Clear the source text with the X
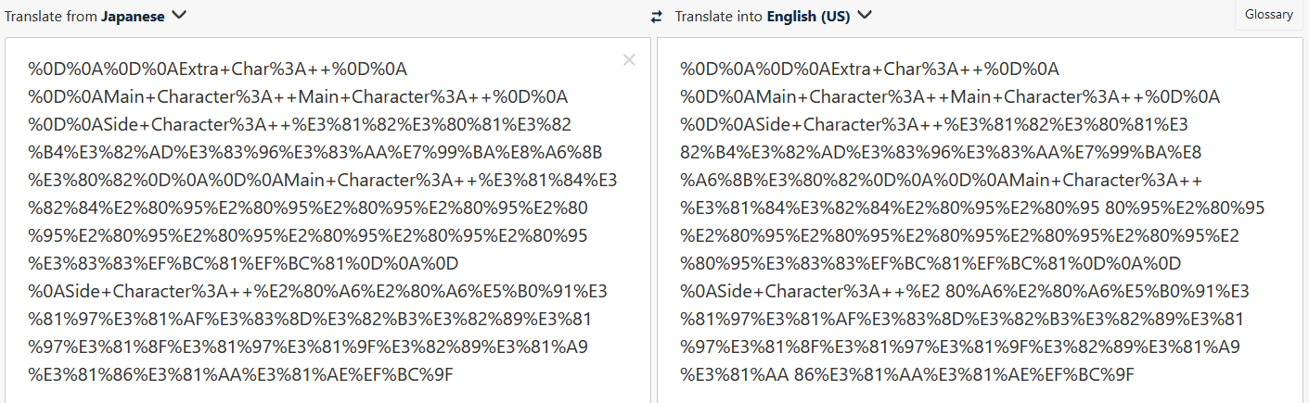The height and width of the screenshot is (403, 1309). 629,60
